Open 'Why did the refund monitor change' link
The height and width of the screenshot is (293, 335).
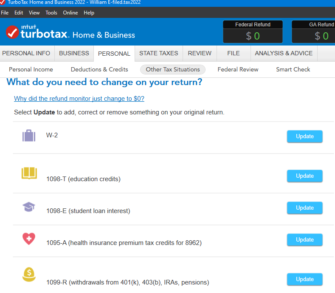tap(79, 99)
